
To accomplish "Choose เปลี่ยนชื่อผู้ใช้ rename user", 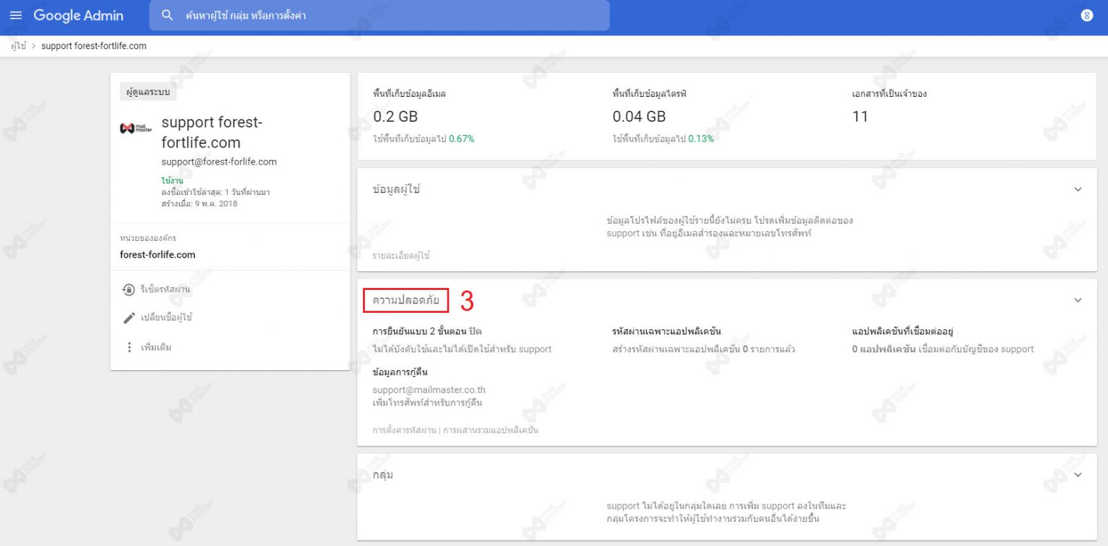I will pyautogui.click(x=166, y=318).
